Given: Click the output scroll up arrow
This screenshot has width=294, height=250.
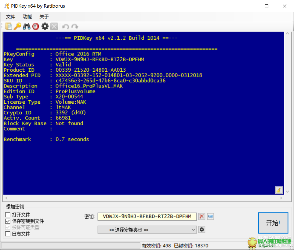Looking at the screenshot, I should [288, 34].
